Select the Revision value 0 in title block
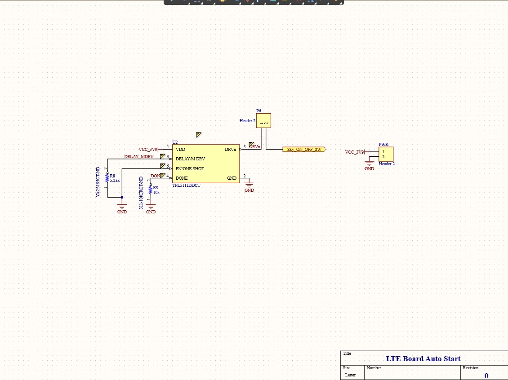Viewport: 508px width, 380px height. point(486,376)
